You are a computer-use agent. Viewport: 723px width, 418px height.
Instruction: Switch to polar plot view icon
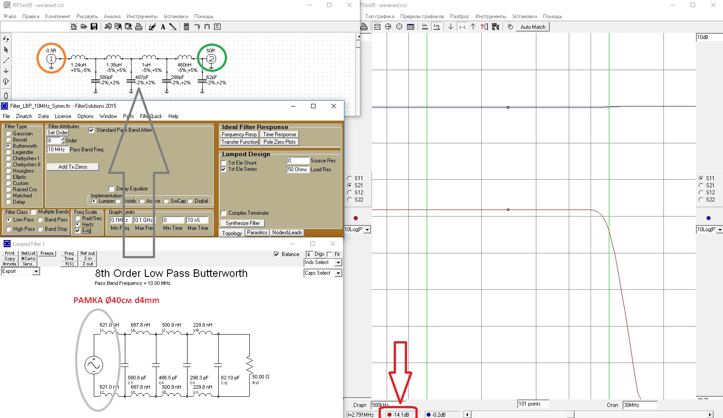click(399, 27)
